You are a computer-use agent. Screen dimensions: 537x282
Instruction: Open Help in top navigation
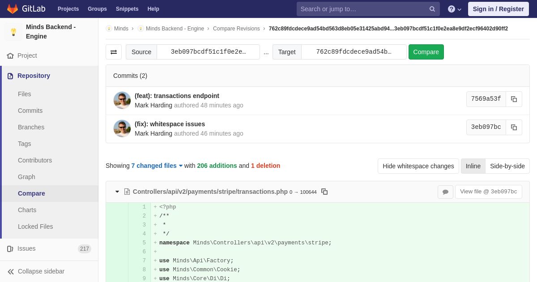153,9
